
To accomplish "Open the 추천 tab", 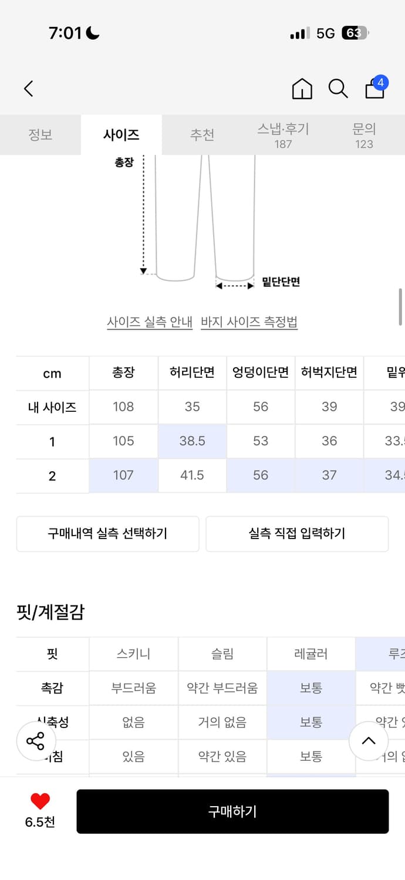I will [202, 134].
